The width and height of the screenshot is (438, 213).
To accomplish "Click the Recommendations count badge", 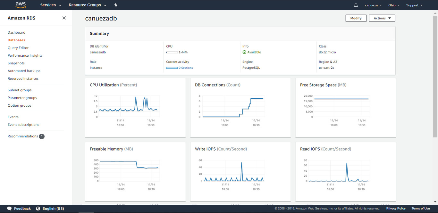I will (x=42, y=136).
